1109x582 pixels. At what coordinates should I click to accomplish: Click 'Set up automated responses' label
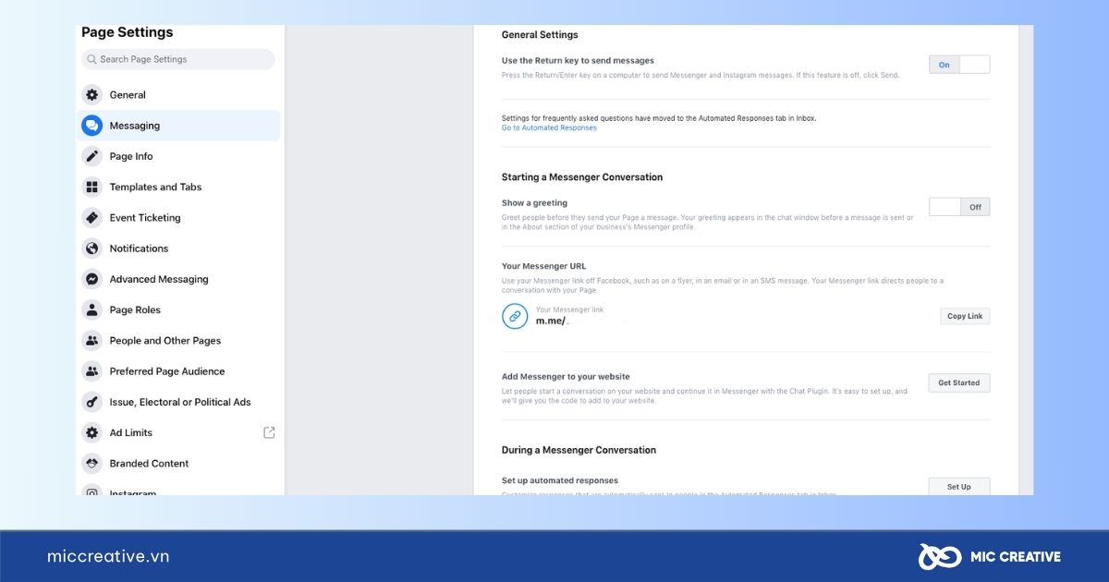click(560, 480)
